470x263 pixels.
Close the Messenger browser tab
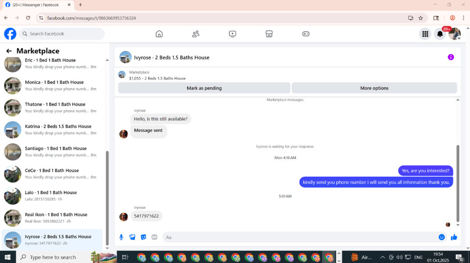click(x=69, y=5)
